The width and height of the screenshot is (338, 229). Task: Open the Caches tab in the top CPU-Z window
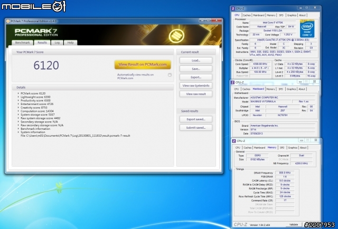247,15
